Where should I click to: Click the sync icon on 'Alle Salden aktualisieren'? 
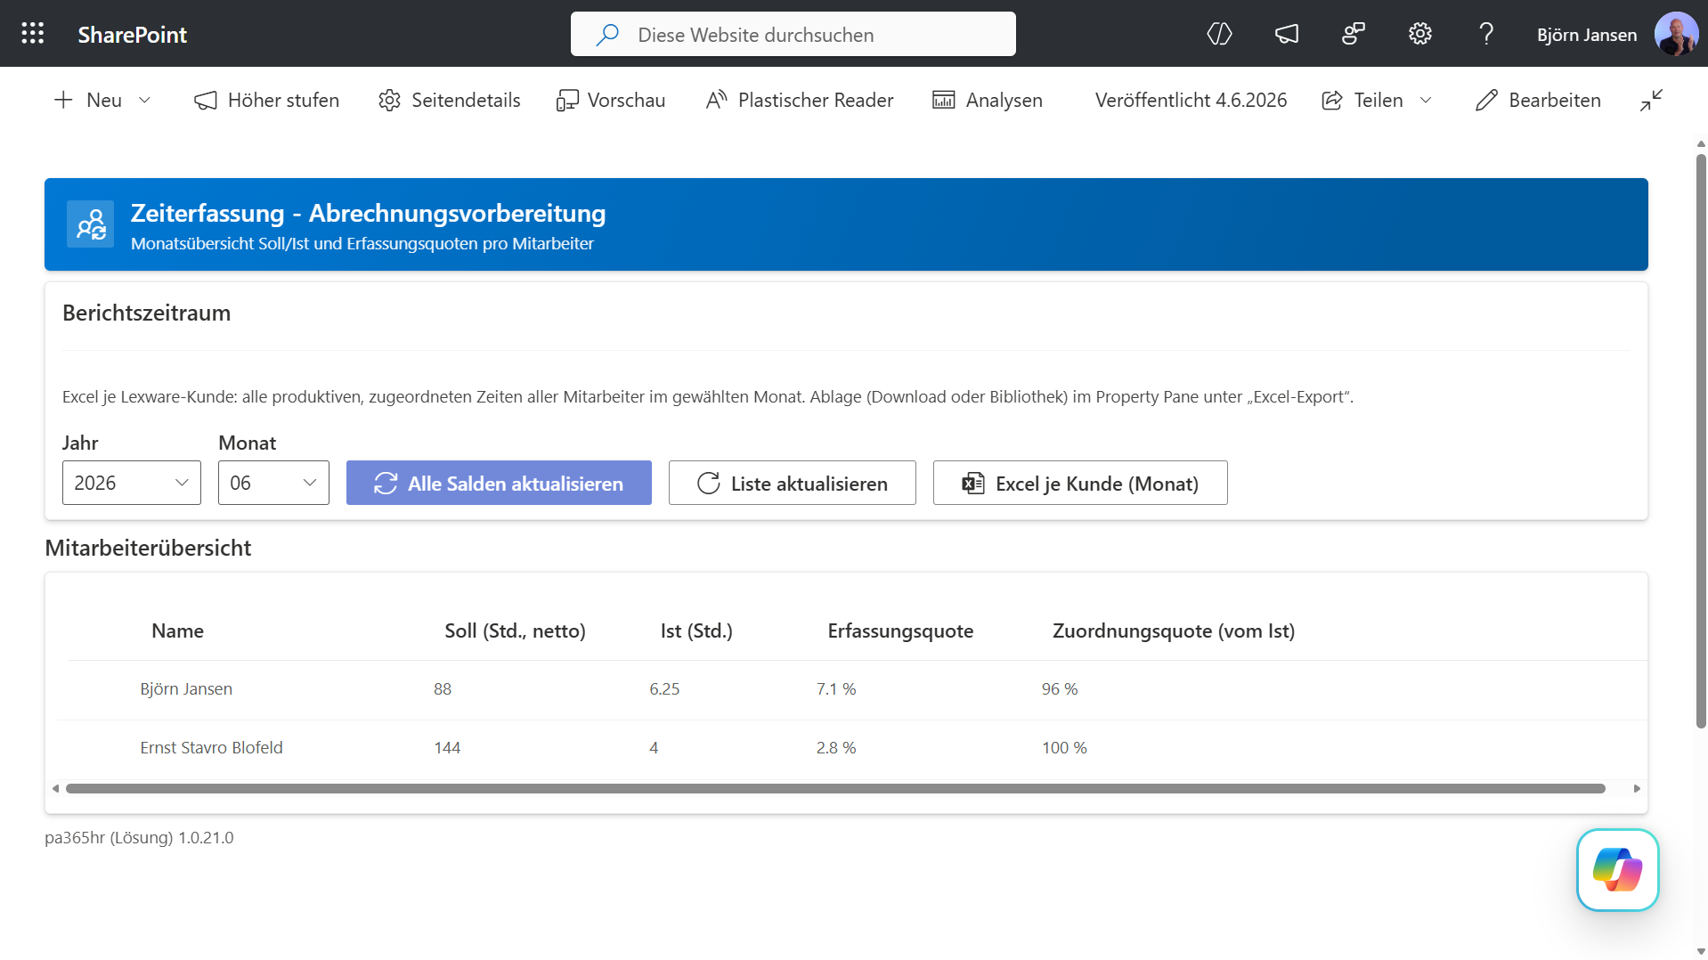point(386,484)
